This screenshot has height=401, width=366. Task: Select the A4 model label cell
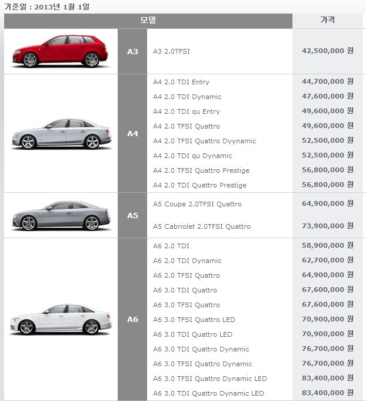click(132, 133)
